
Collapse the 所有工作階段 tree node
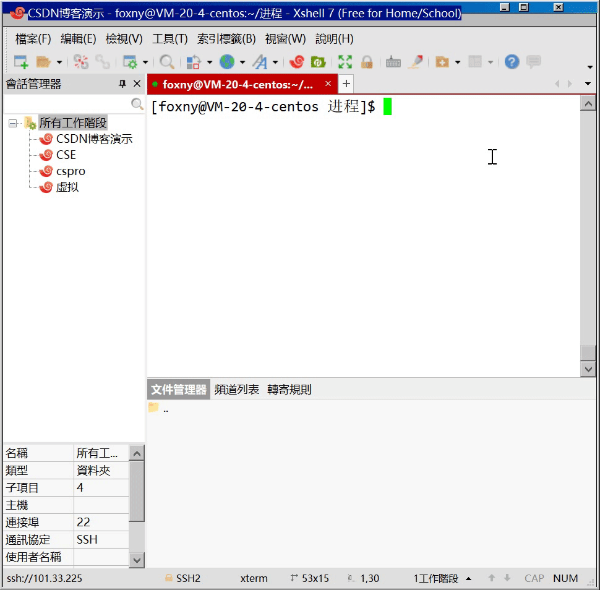coord(12,123)
